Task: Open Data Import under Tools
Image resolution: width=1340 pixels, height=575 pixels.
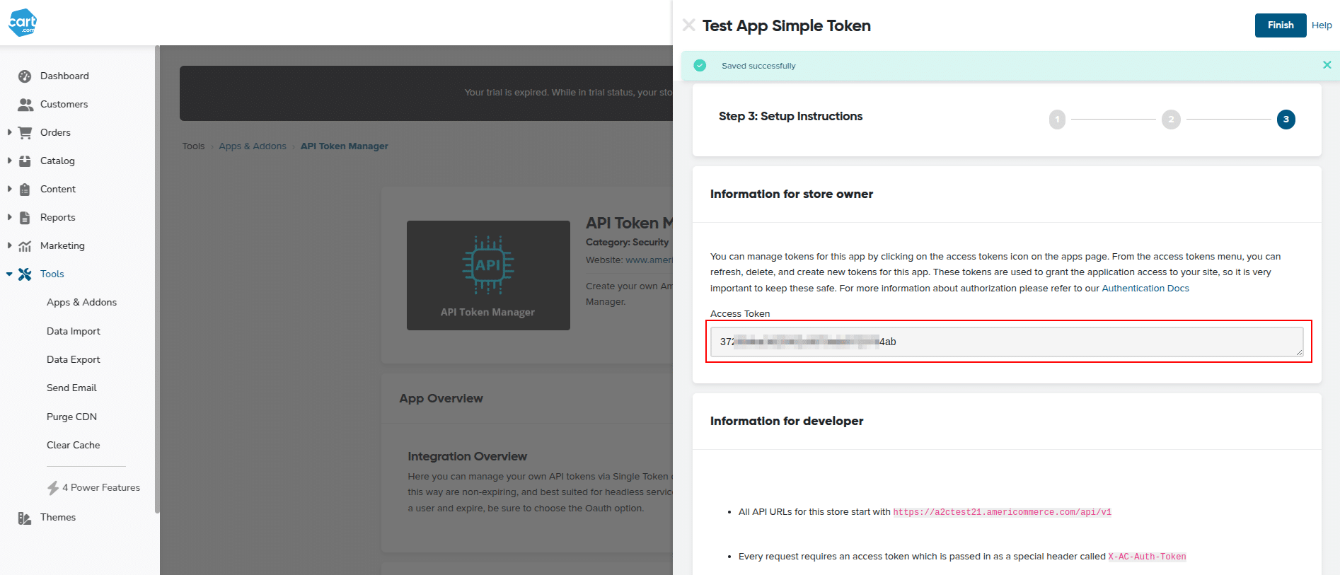Action: pos(74,331)
